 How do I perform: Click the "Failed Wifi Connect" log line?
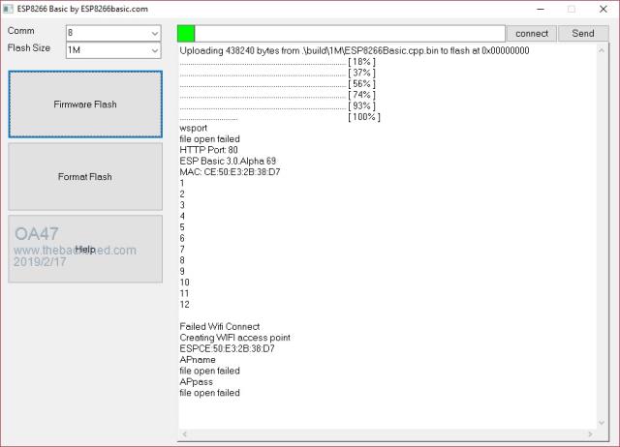pyautogui.click(x=219, y=326)
